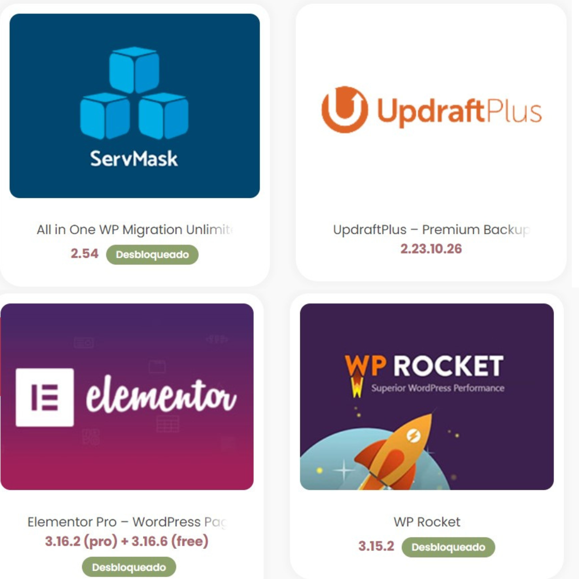Click Desbloqueado badge under All in One Migration
Image resolution: width=579 pixels, height=579 pixels.
[x=152, y=255]
